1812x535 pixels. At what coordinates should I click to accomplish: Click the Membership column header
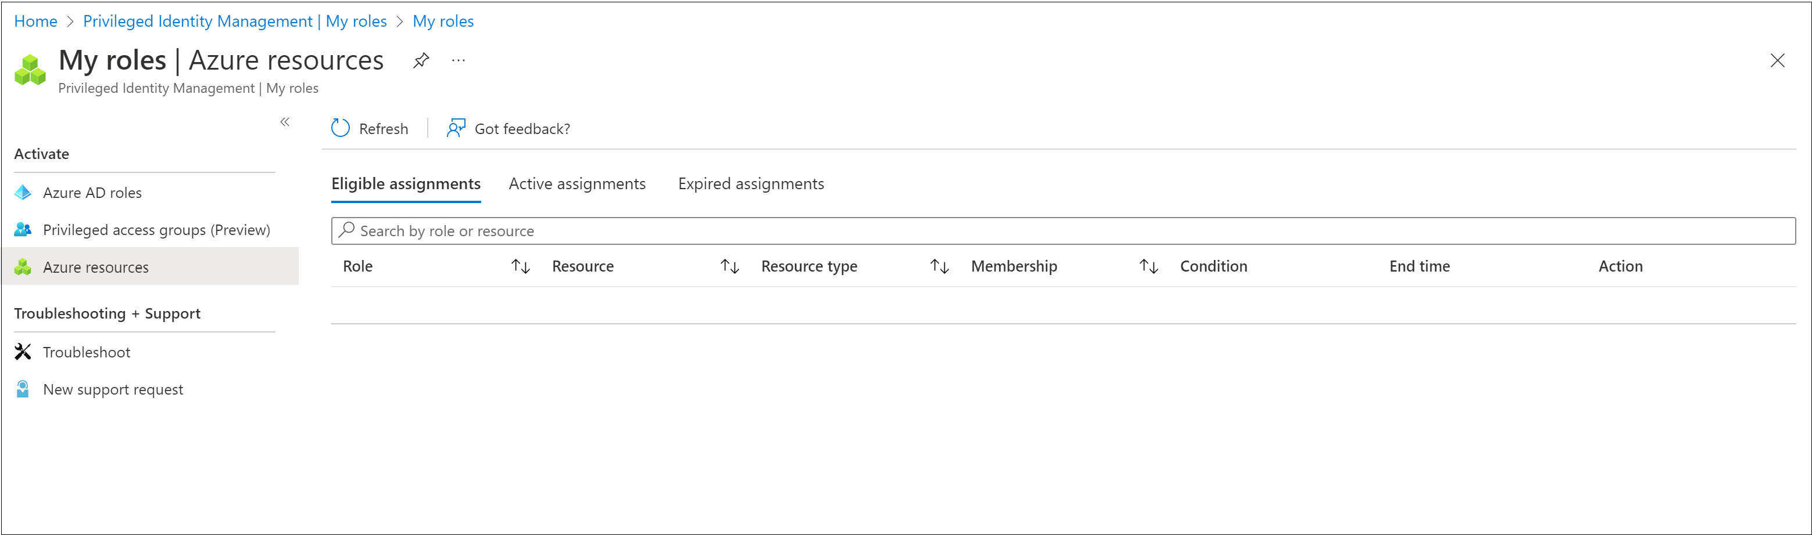(1014, 267)
